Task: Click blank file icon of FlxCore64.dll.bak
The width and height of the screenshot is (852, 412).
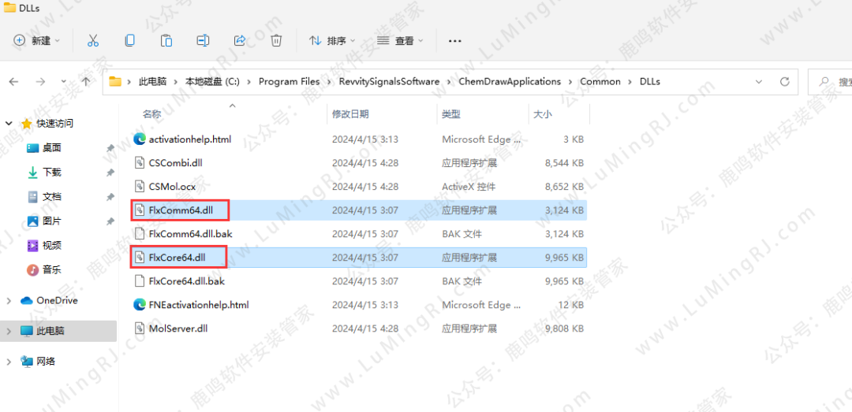Action: (x=139, y=281)
